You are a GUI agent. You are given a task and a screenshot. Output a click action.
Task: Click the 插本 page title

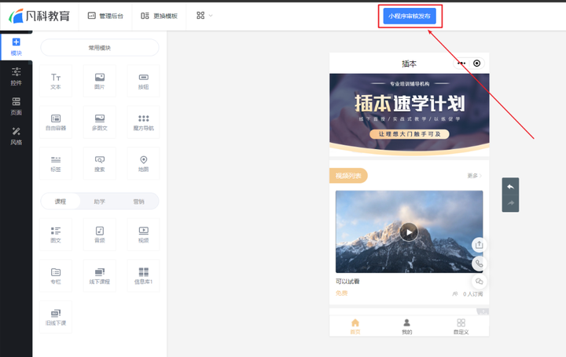409,64
